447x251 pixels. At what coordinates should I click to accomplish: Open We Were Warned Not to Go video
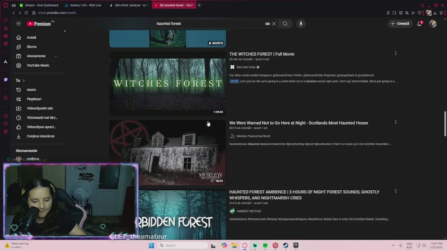299,123
